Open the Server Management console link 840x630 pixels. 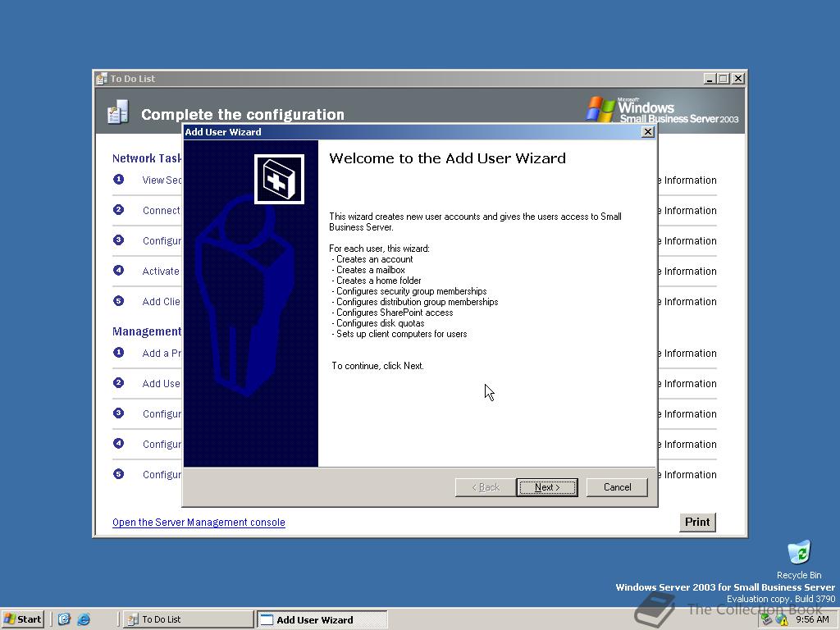[199, 523]
